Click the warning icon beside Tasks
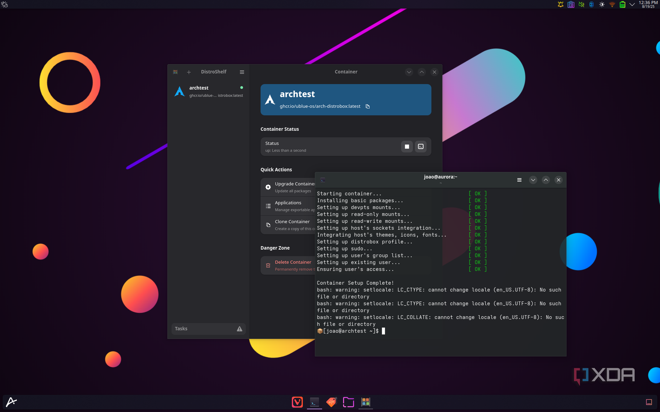660x412 pixels. [x=239, y=328]
